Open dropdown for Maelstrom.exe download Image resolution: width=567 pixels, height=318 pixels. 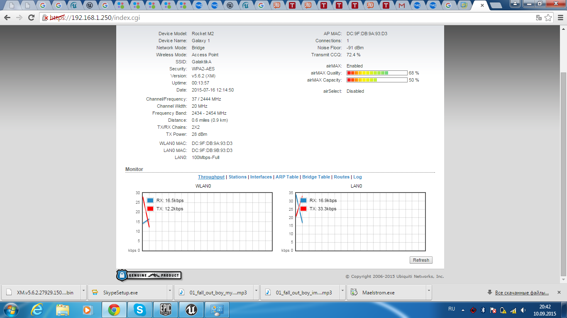[428, 292]
